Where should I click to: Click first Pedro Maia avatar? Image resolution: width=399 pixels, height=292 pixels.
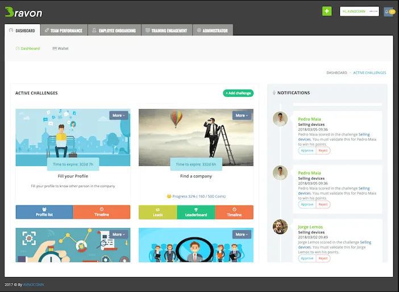pyautogui.click(x=280, y=119)
